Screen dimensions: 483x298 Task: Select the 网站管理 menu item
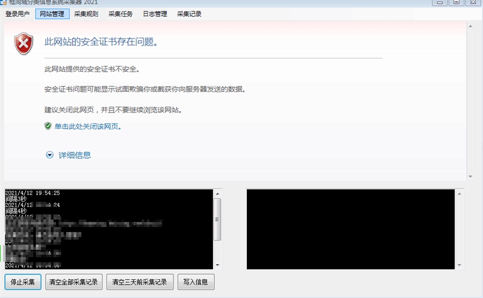pyautogui.click(x=52, y=14)
